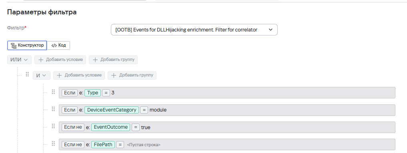Click drag handle beside the Type condition
This screenshot has width=407, height=153.
(53, 92)
